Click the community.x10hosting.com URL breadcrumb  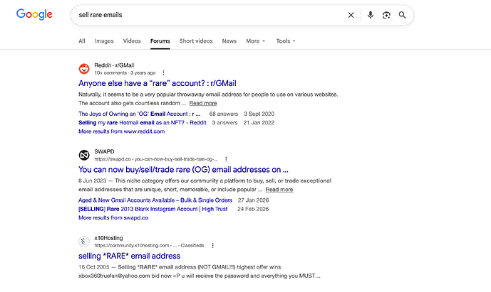pos(149,246)
